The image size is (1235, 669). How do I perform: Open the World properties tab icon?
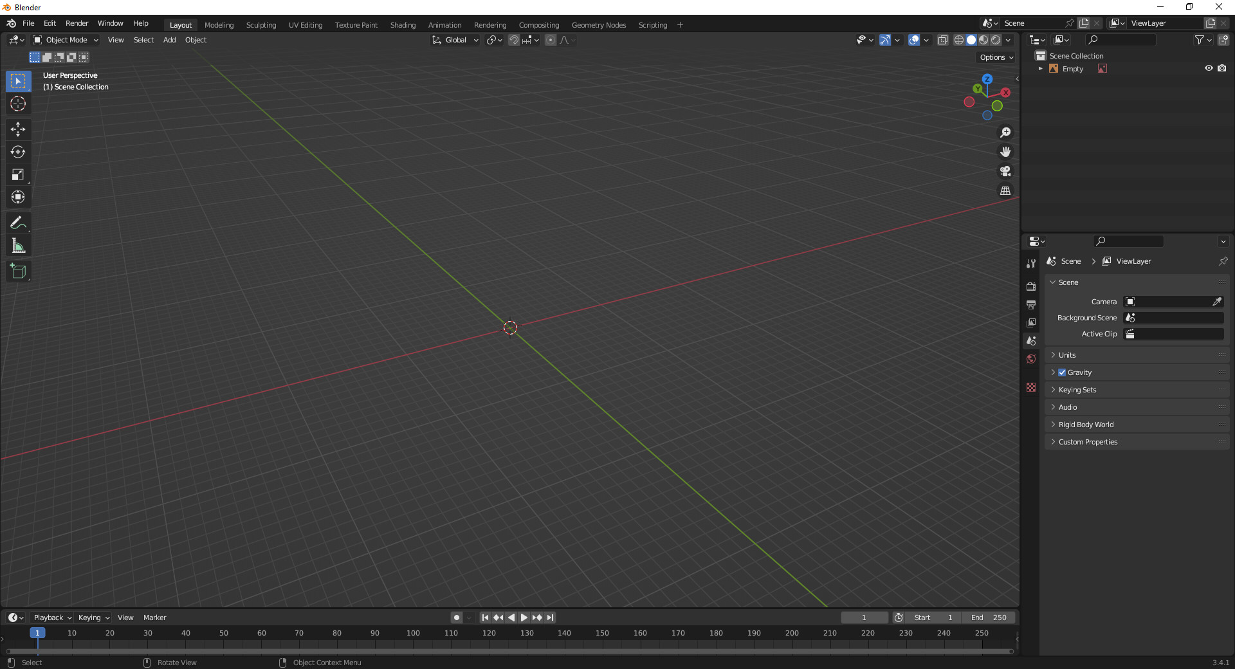tap(1031, 359)
